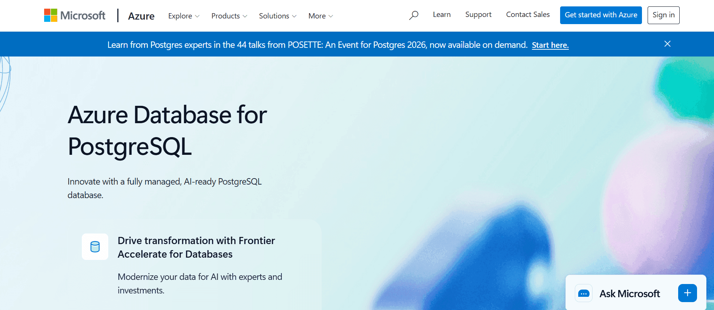
Task: Follow the Start here link
Action: (550, 45)
